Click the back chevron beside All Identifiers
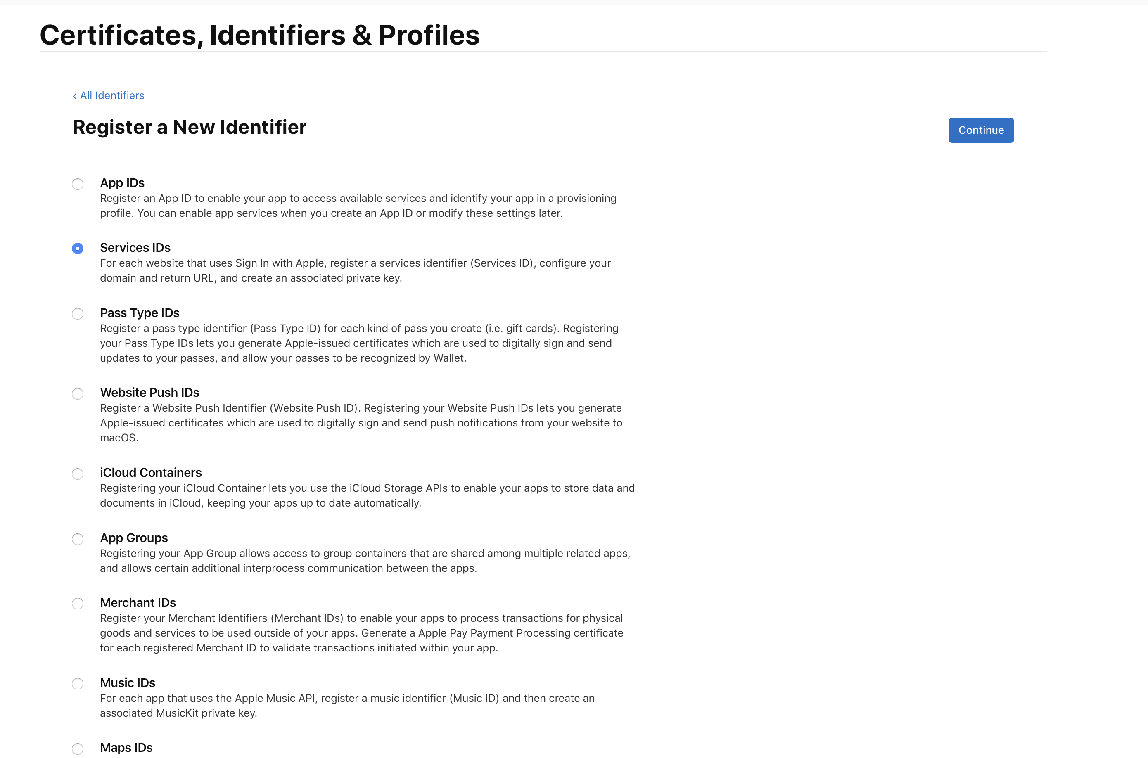The height and width of the screenshot is (758, 1148). point(74,96)
